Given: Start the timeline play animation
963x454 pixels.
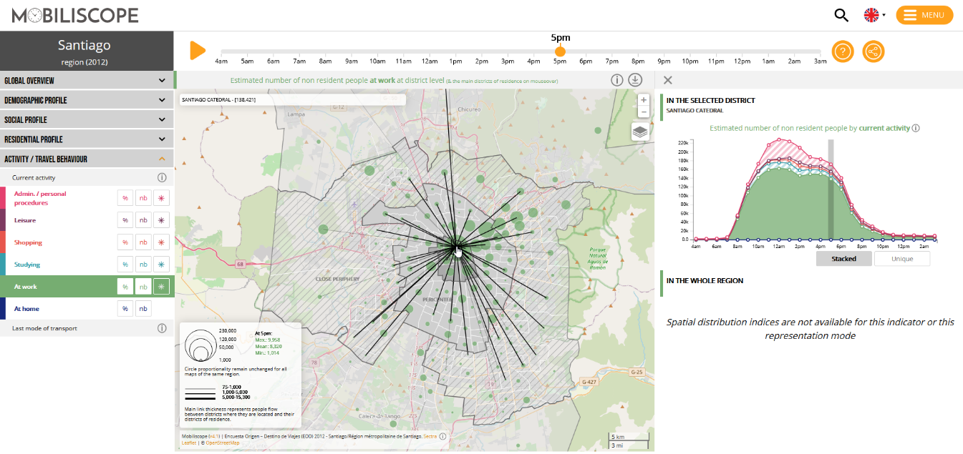Looking at the screenshot, I should point(198,51).
